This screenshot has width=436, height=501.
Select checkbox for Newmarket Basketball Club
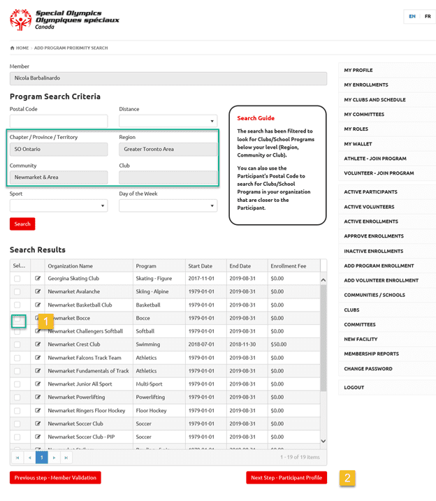17,305
